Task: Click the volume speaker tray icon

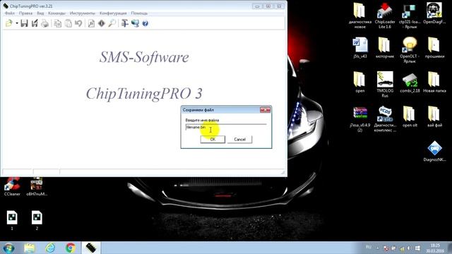Action: point(409,248)
